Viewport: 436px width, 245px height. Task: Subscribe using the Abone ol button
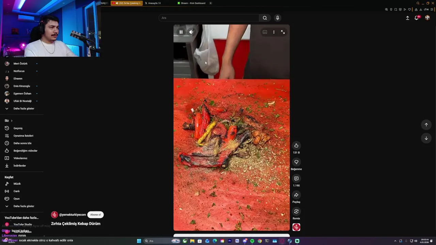pos(95,215)
